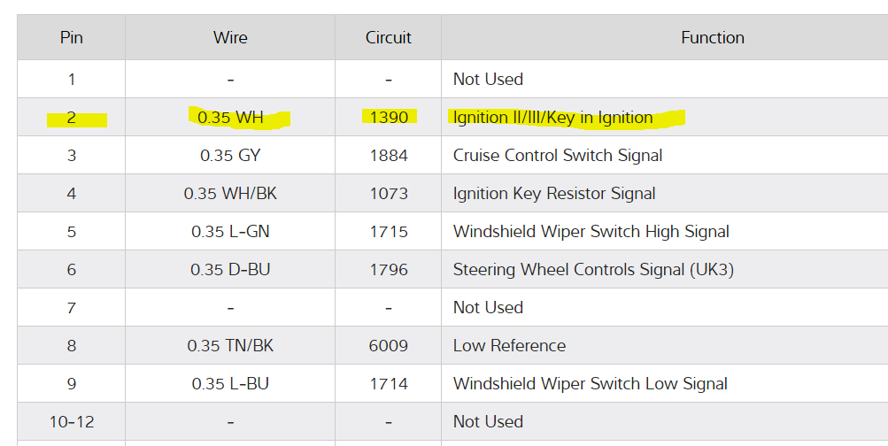Click the Function column header
This screenshot has height=446, width=888.
tap(712, 38)
